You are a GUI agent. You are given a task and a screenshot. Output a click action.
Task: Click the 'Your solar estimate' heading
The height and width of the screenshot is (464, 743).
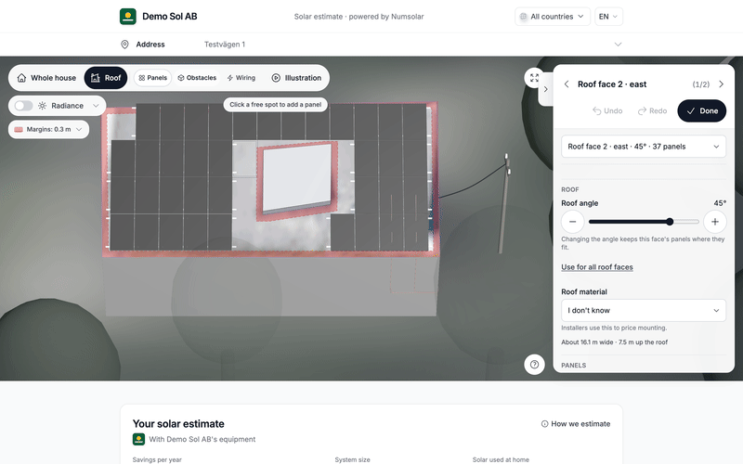pyautogui.click(x=178, y=424)
